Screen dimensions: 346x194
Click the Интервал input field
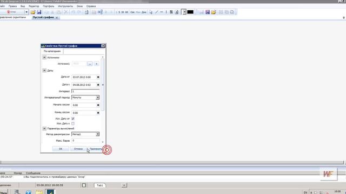pos(85,91)
